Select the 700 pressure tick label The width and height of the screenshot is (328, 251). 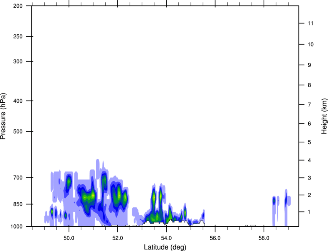18,178
